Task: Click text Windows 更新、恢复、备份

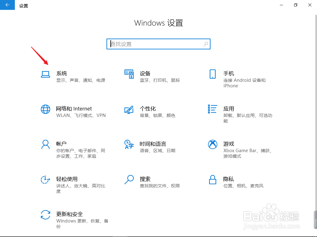Action: coord(82,224)
